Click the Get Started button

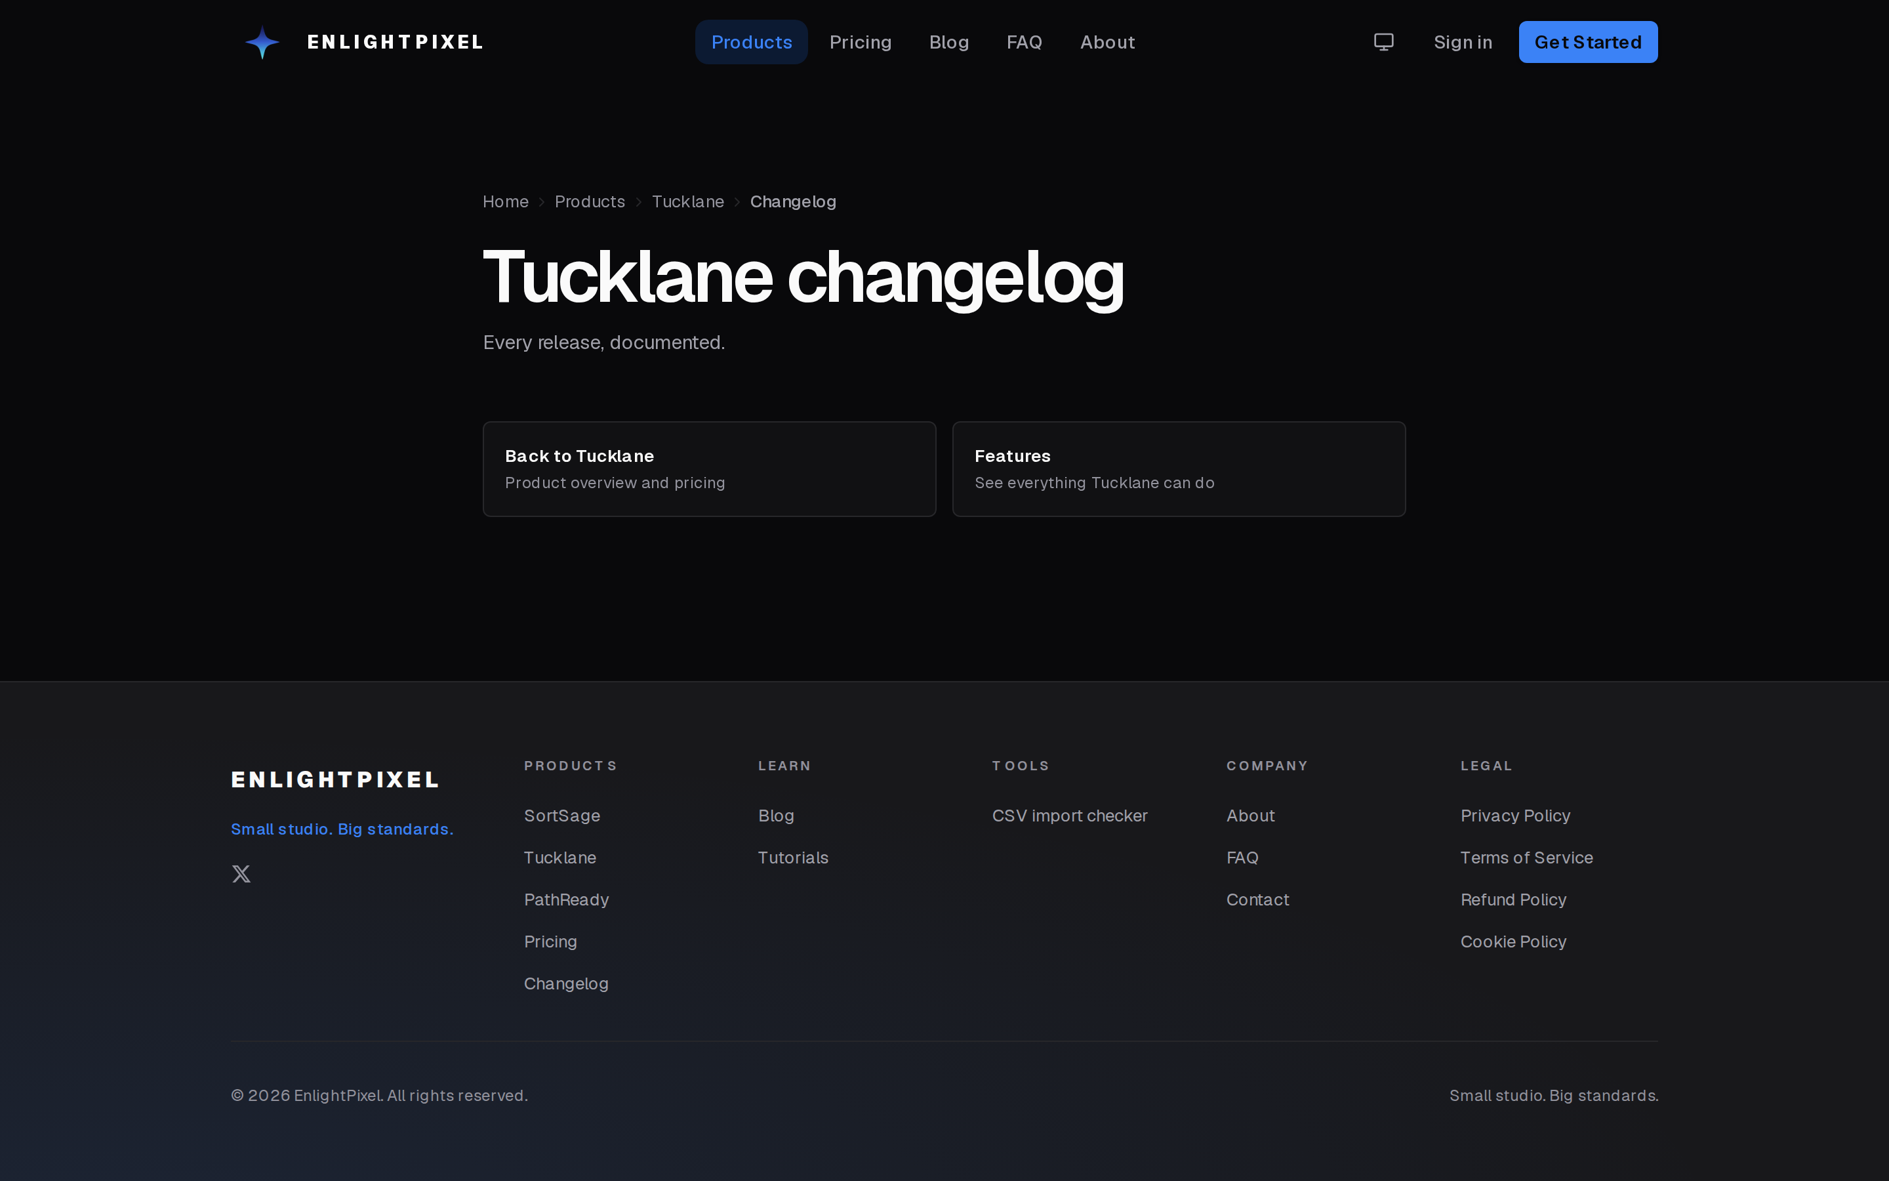[x=1588, y=42]
